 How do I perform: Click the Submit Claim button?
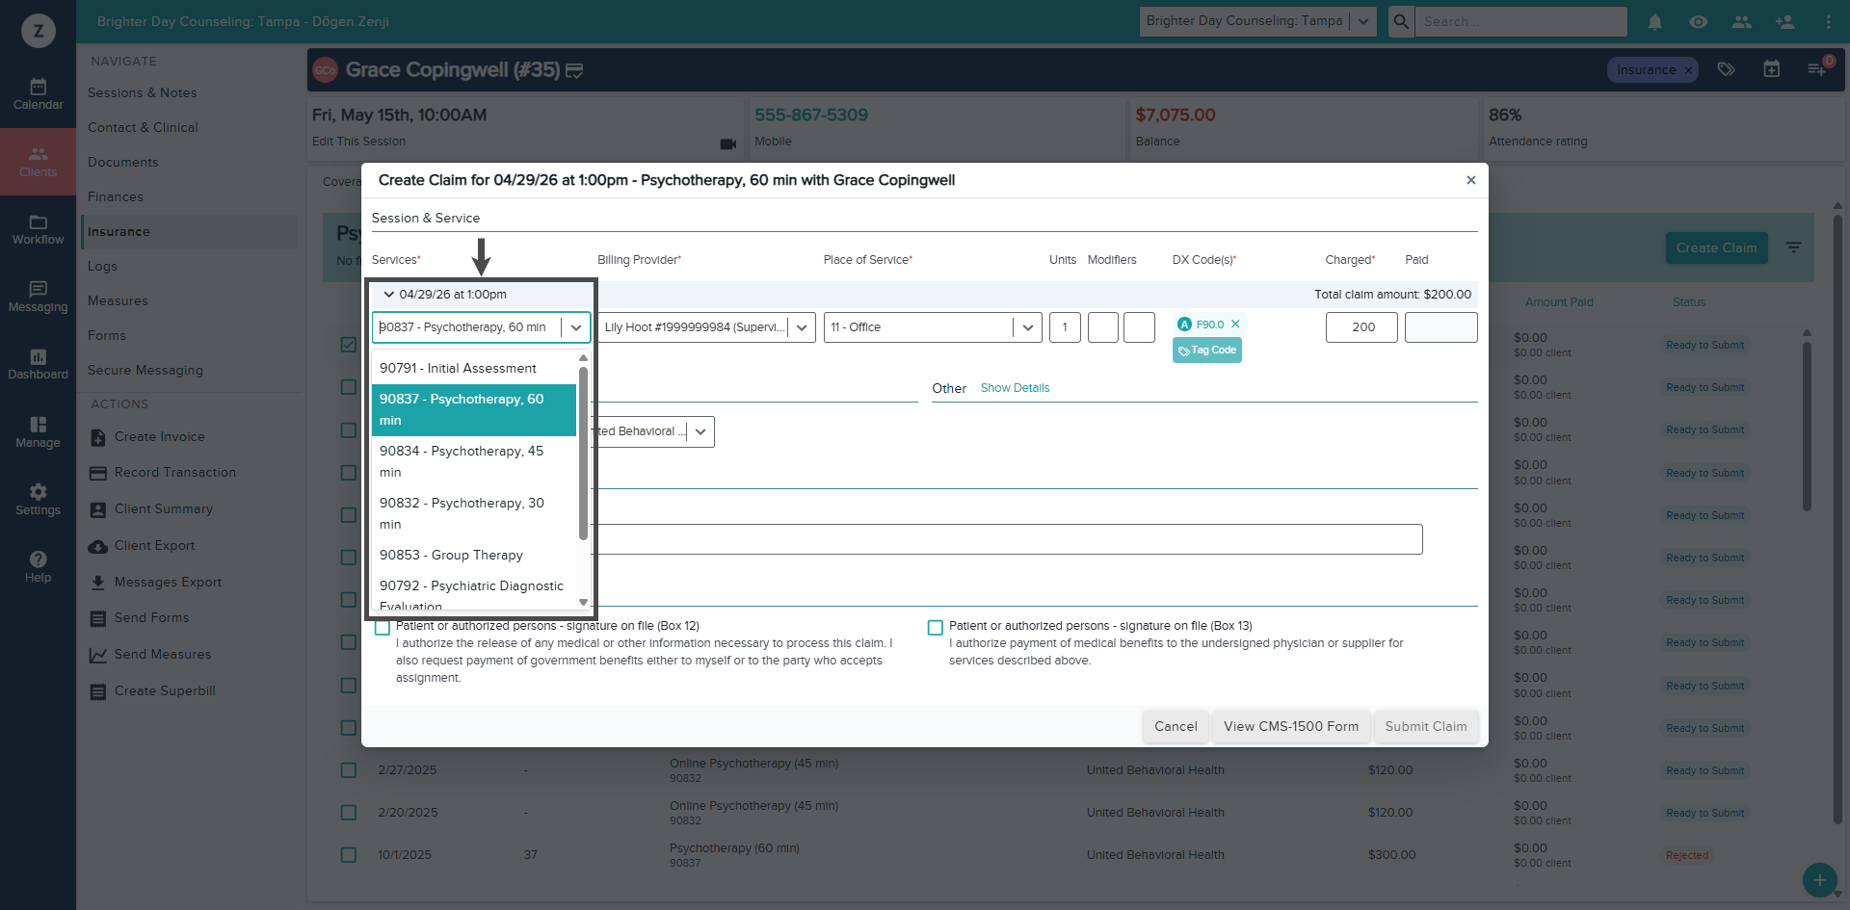click(x=1426, y=726)
